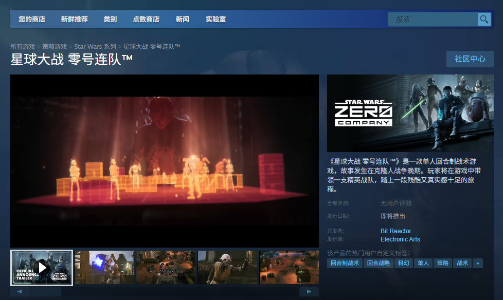This screenshot has height=300, width=503.
Task: Open the 您的商店 menu
Action: [31, 19]
